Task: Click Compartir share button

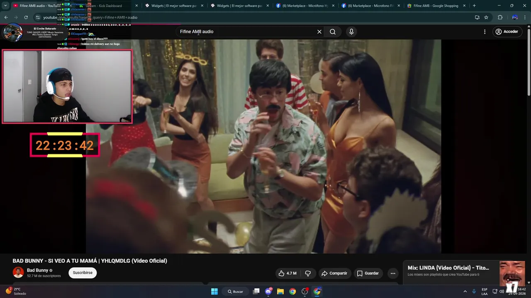Action: click(x=334, y=273)
